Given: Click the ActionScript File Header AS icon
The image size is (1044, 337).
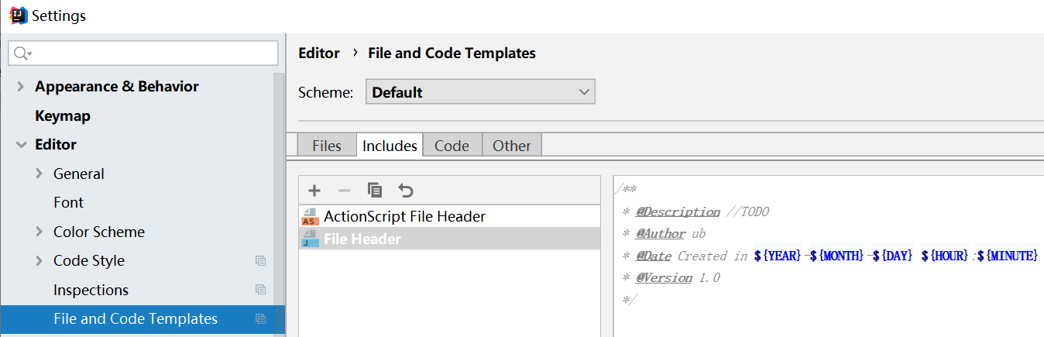Looking at the screenshot, I should click(310, 217).
